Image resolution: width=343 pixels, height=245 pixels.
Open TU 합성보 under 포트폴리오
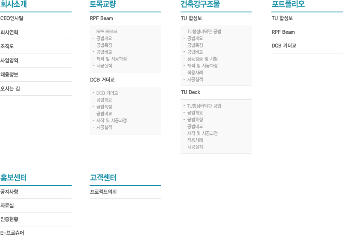click(x=282, y=18)
